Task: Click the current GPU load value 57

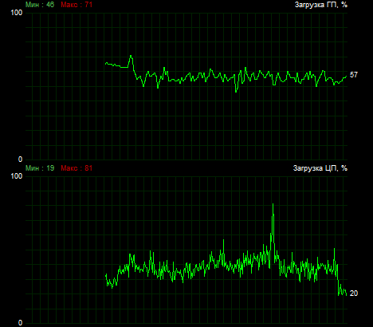Action: (354, 75)
